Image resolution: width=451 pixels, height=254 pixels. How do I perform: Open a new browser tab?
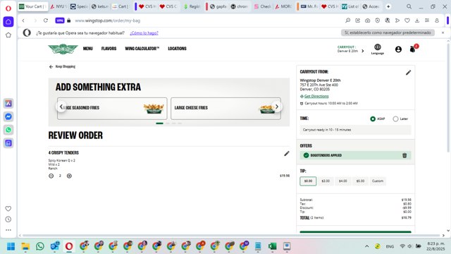pyautogui.click(x=388, y=6)
